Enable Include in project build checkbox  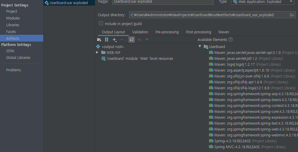(101, 23)
